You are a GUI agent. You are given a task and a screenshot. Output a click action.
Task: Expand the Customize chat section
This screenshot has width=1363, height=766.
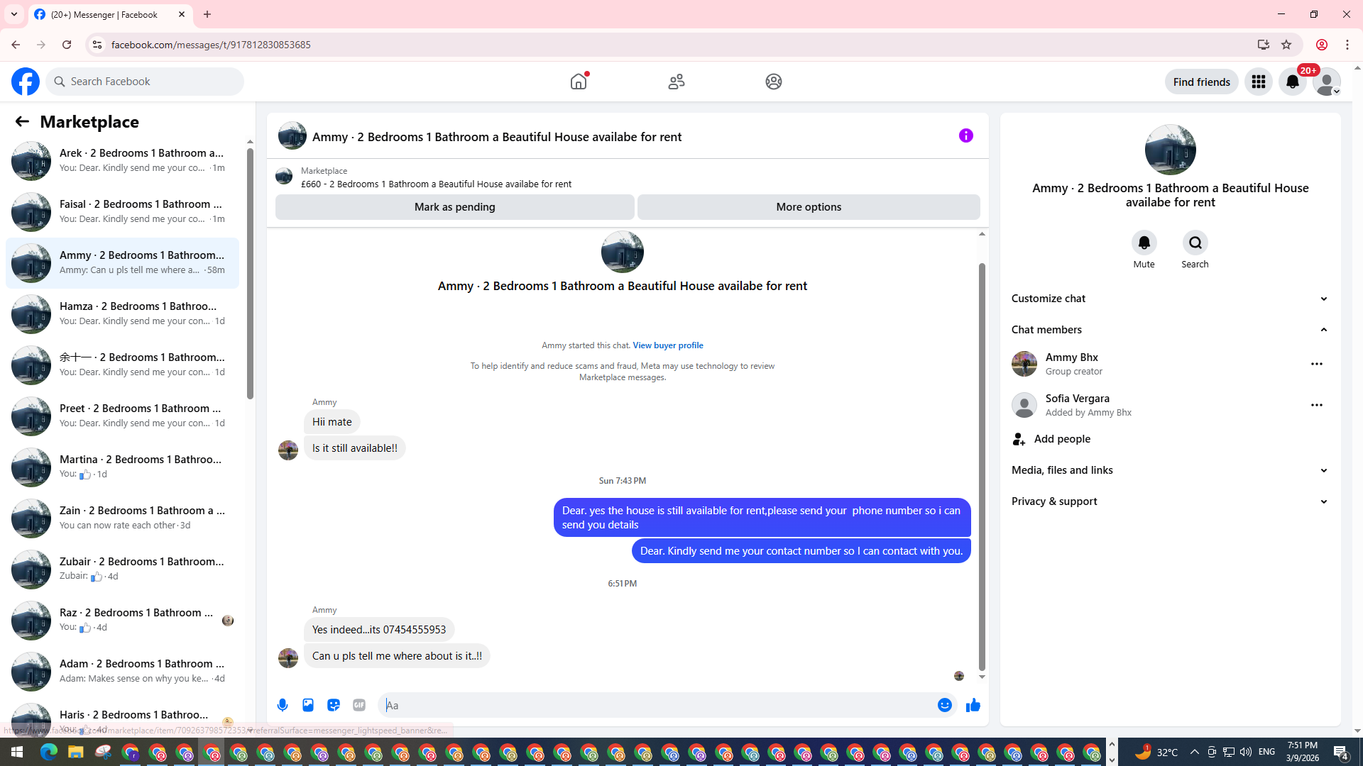pos(1170,299)
